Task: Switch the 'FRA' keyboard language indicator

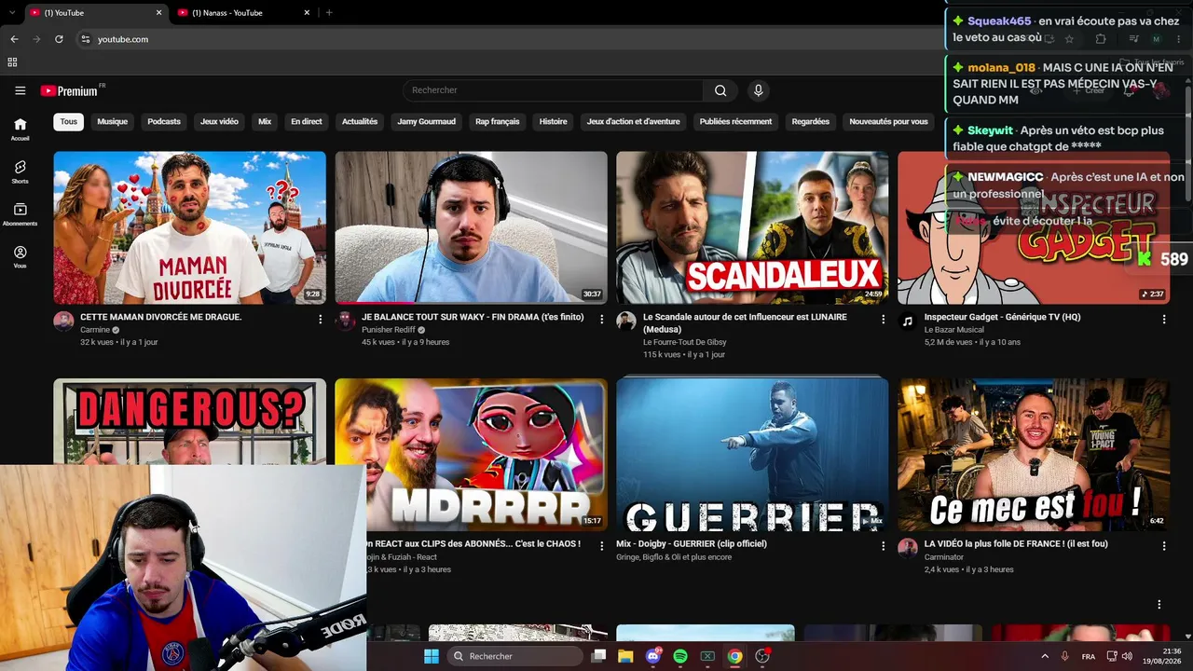Action: (x=1089, y=656)
